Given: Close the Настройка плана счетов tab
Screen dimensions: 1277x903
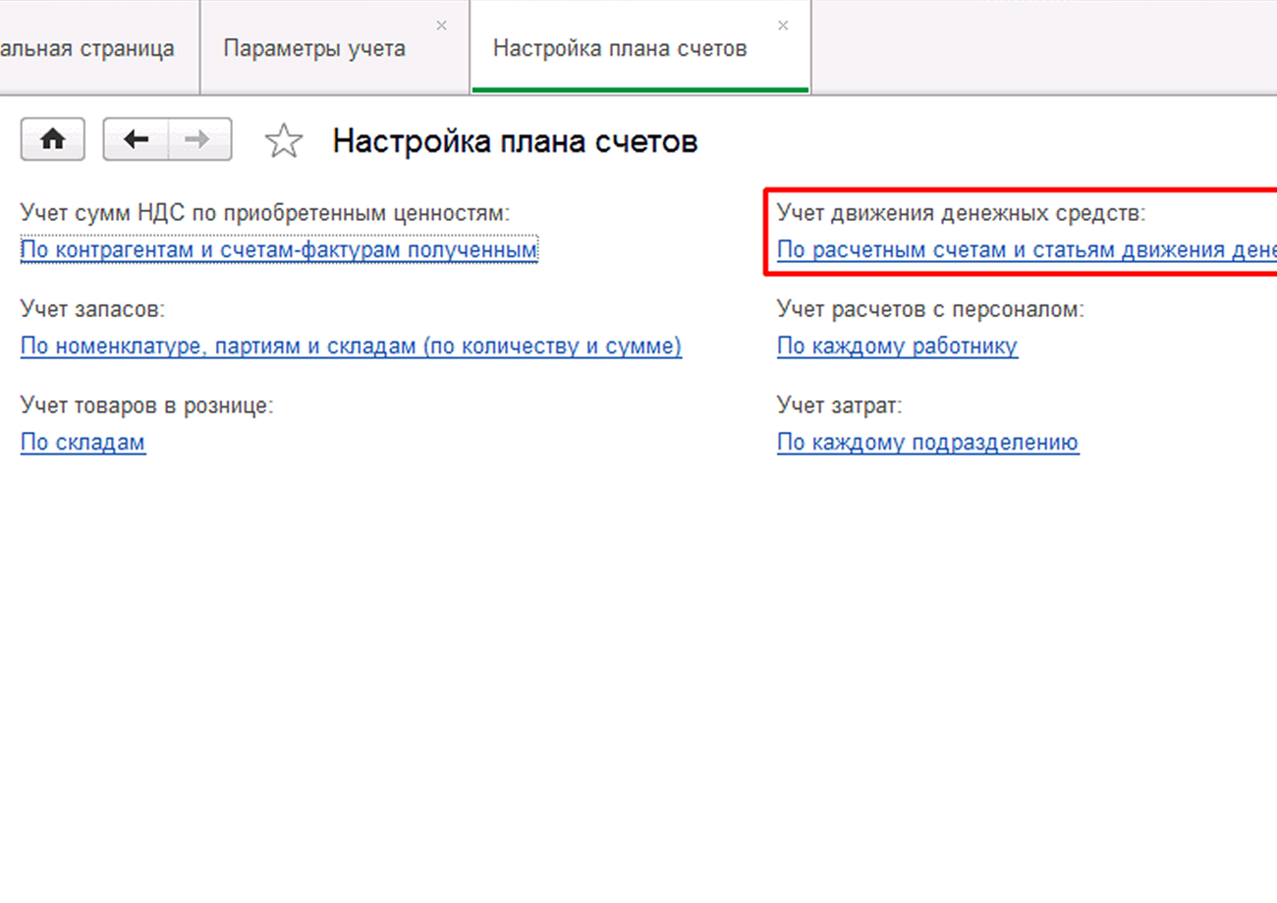Looking at the screenshot, I should coord(783,27).
